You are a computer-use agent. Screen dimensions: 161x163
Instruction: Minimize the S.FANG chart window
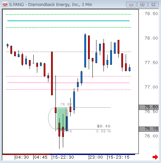(x=131, y=5)
